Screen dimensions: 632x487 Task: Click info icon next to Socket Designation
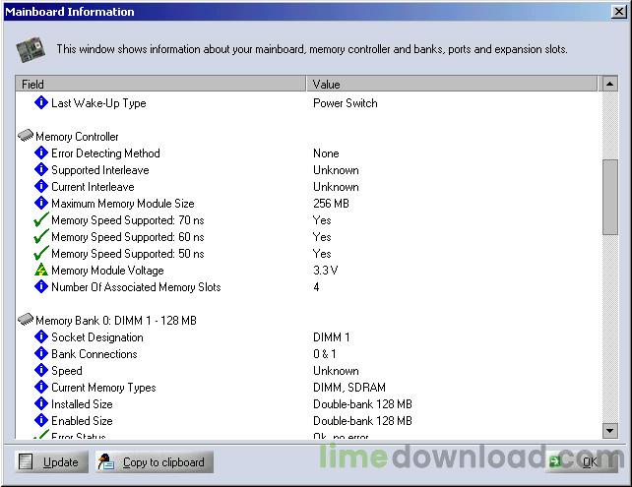(40, 337)
